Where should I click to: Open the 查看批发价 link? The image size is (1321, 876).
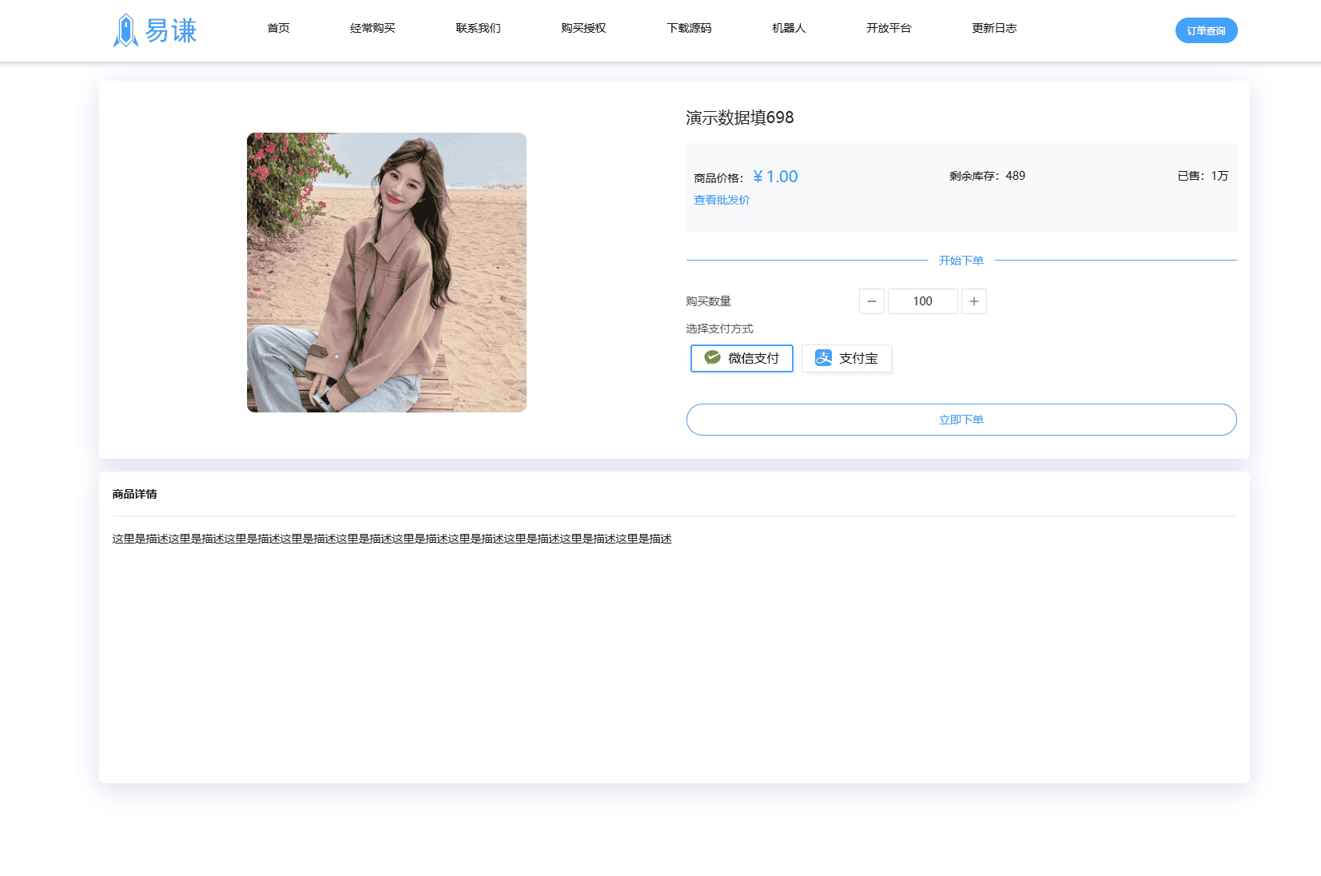pos(722,200)
